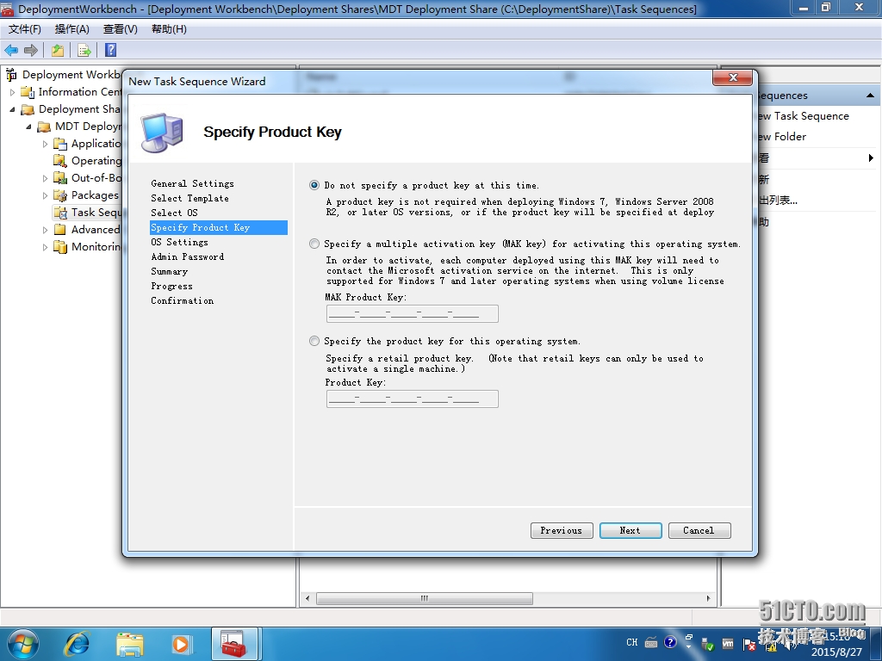The height and width of the screenshot is (661, 882).
Task: Select Advanced Configuration folder icon
Action: (60, 229)
